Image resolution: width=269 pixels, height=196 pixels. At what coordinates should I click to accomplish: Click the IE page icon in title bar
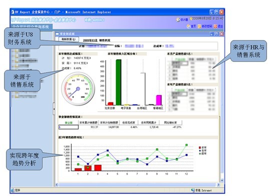[12, 12]
